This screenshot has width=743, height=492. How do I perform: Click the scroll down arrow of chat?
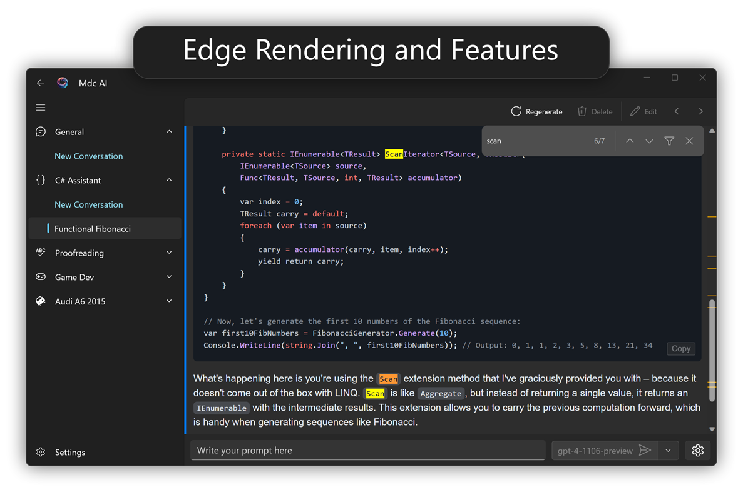712,429
